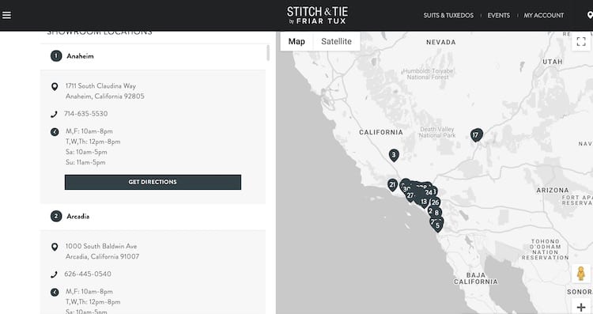Zoom in with the plus button
The width and height of the screenshot is (593, 314).
point(581,307)
